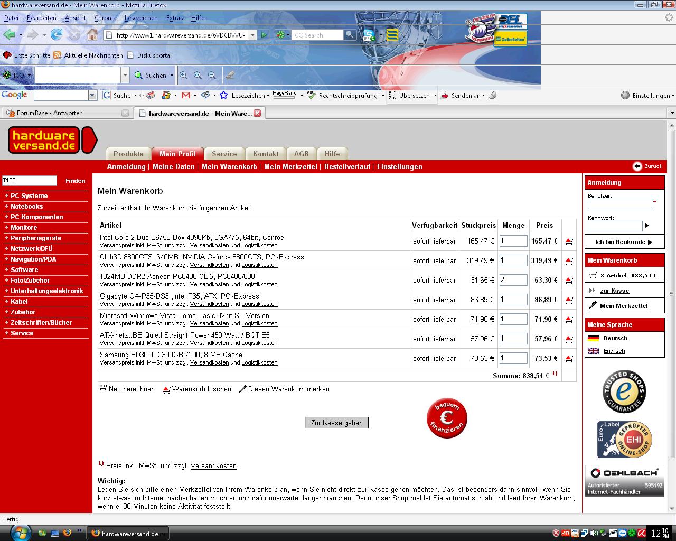The height and width of the screenshot is (541, 676).
Task: Click the Zur Kasse gehen button
Action: [x=337, y=423]
